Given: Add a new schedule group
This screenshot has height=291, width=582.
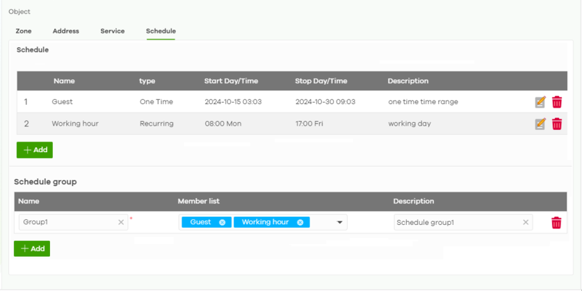Looking at the screenshot, I should click(32, 249).
